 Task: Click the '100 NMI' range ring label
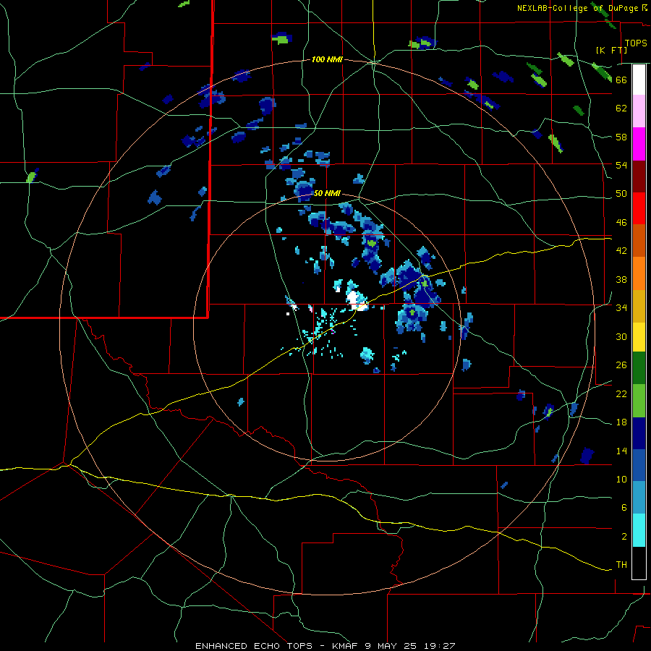point(327,60)
